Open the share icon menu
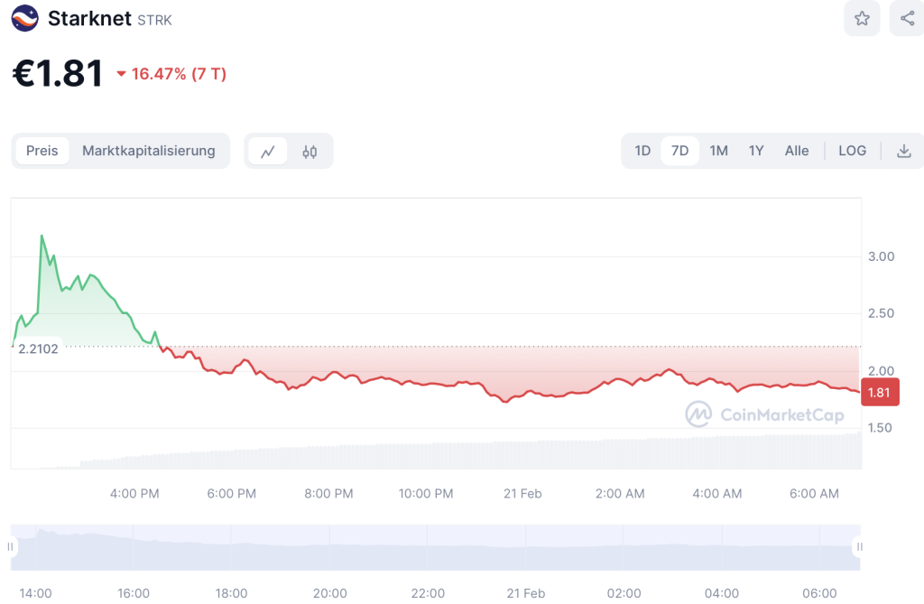The width and height of the screenshot is (924, 604). coord(906,18)
